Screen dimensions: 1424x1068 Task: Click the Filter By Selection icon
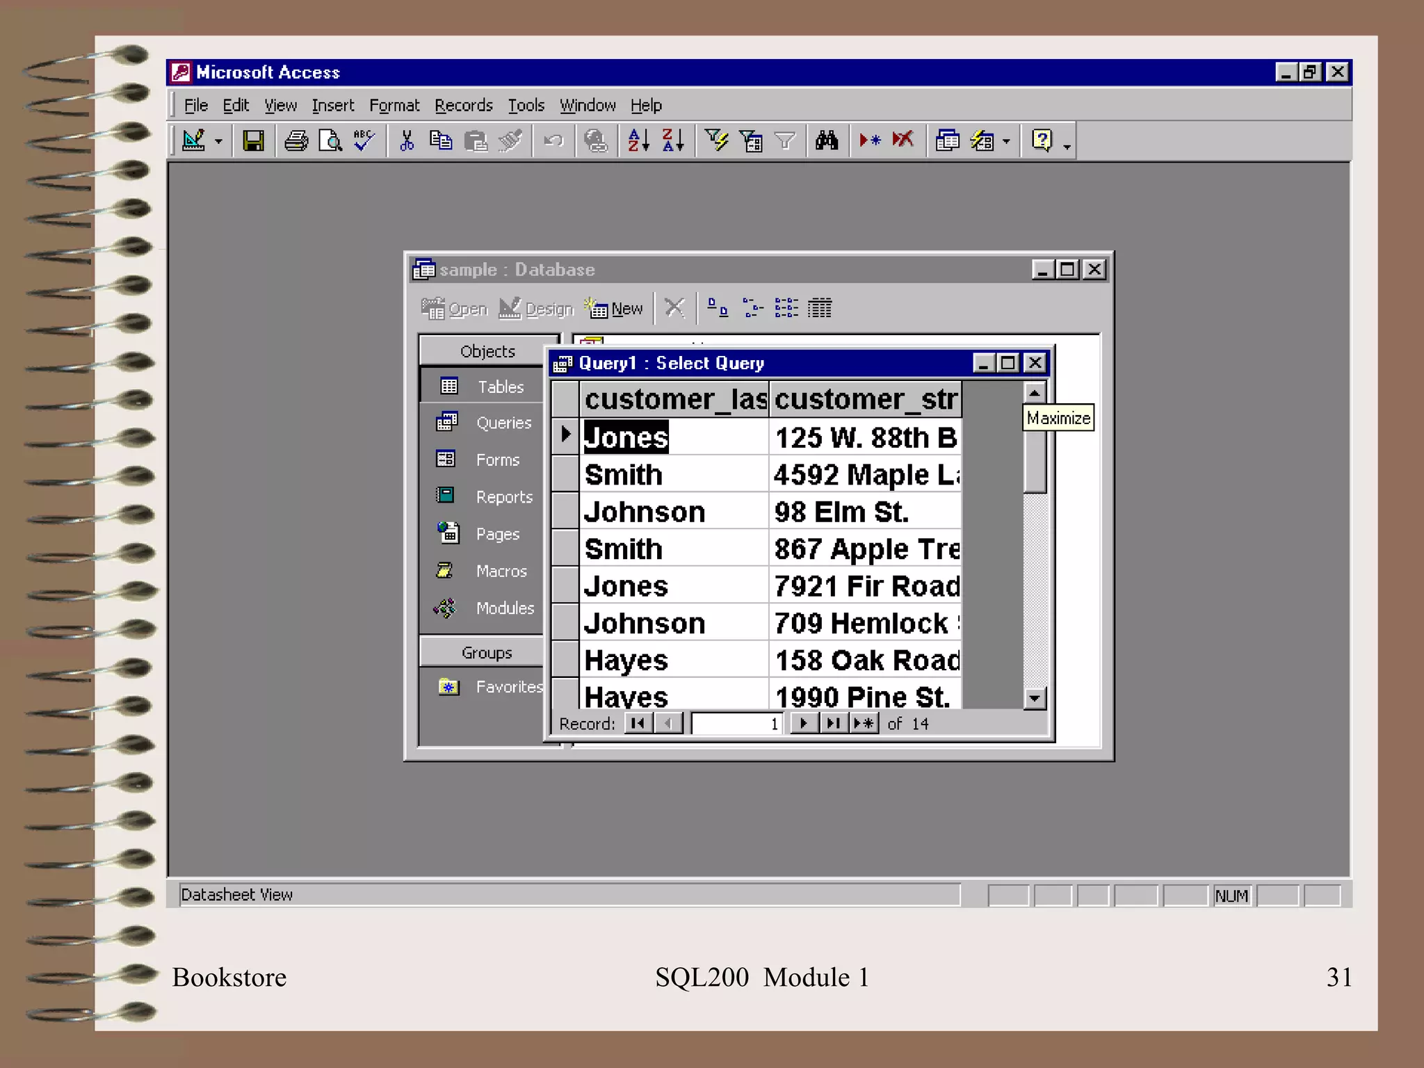(x=716, y=141)
